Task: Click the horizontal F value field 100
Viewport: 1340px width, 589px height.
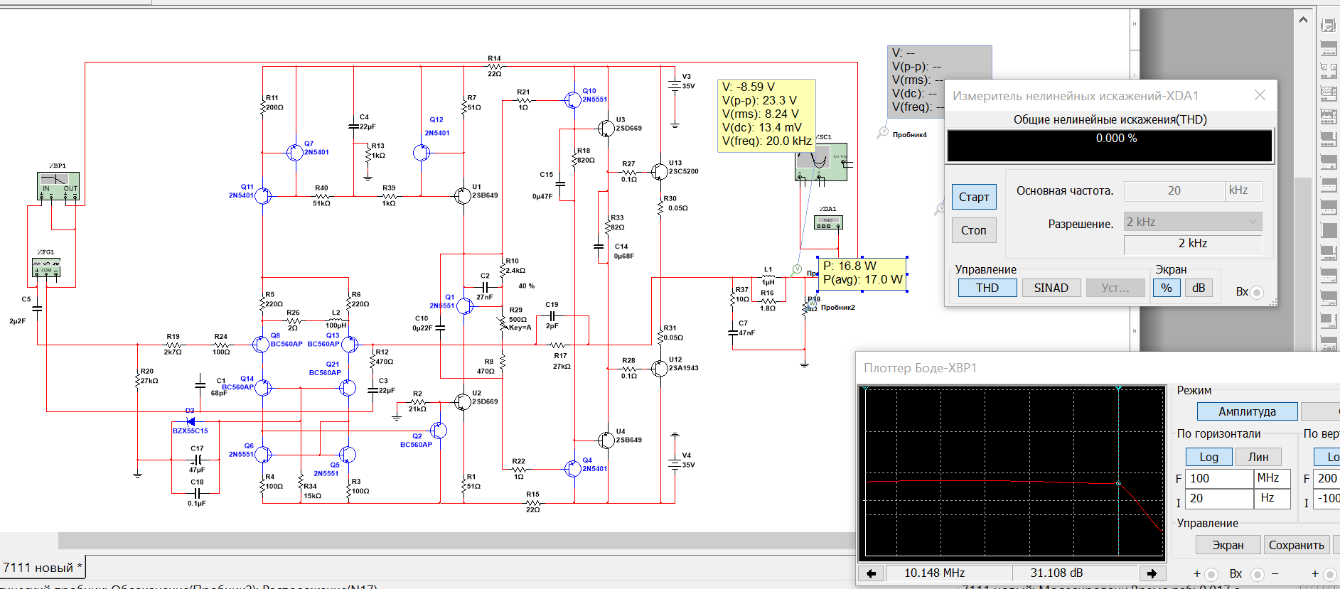Action: coord(1220,478)
